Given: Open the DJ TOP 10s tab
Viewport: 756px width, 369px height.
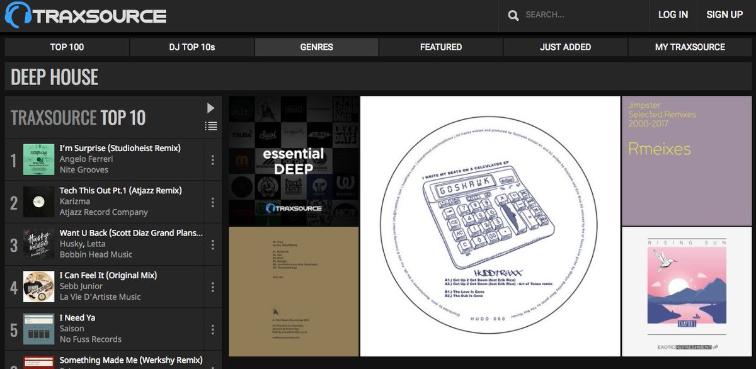Looking at the screenshot, I should coord(192,47).
